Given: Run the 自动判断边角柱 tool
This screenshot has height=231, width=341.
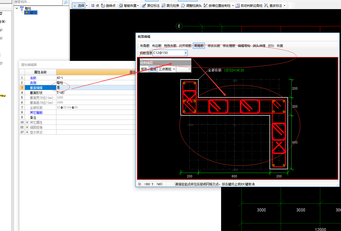Looking at the screenshot, I should point(249,5).
